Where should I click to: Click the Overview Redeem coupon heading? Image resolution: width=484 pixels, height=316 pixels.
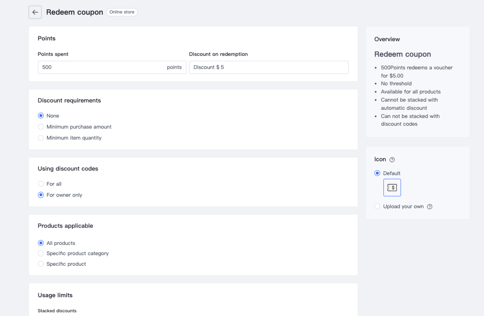pyautogui.click(x=402, y=54)
